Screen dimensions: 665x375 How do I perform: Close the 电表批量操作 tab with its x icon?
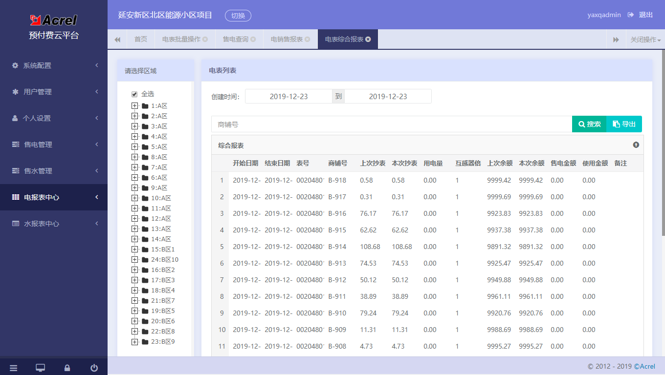(x=205, y=39)
